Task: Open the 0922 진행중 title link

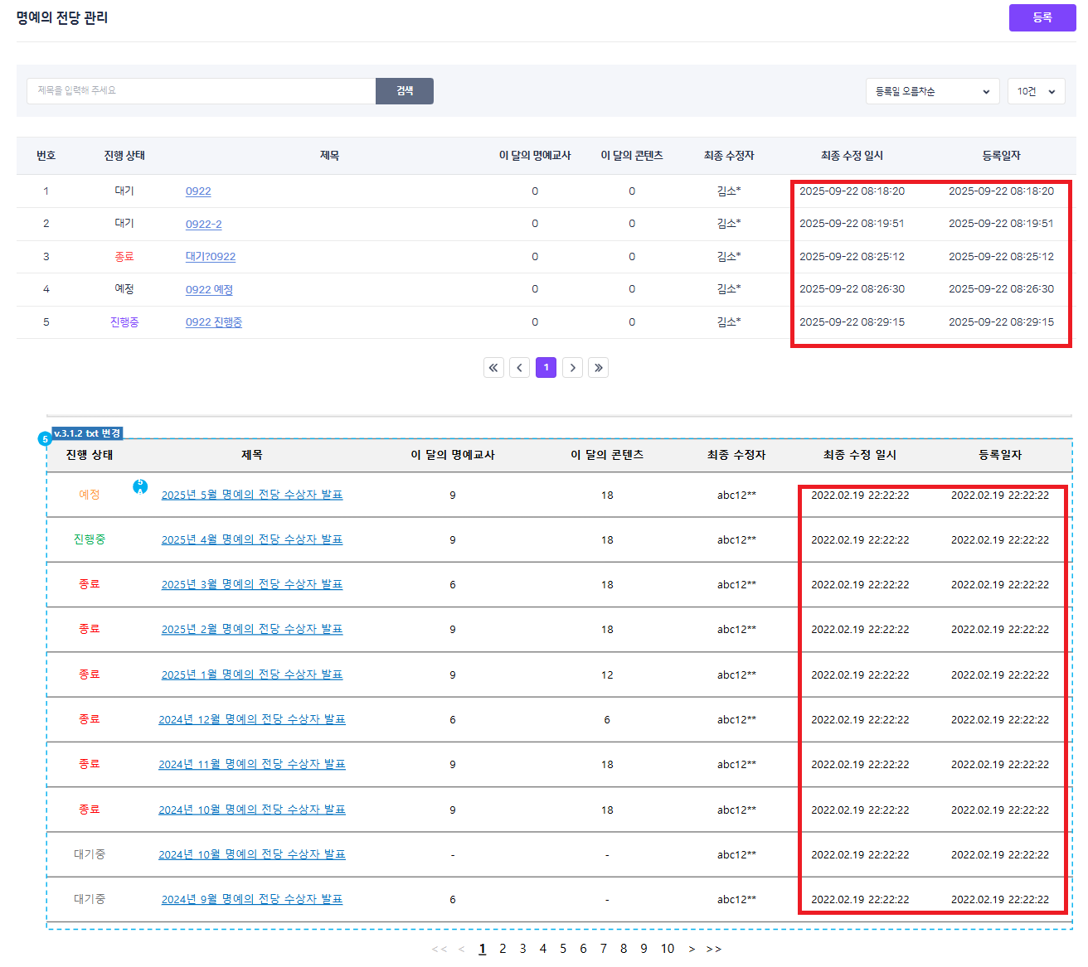Action: 213,322
